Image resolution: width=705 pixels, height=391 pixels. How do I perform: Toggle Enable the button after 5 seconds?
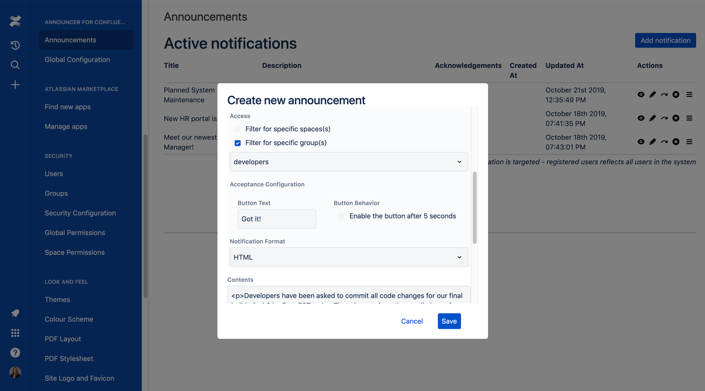(x=342, y=216)
